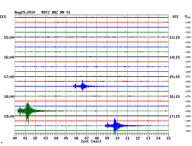
Task: Click the DC offset value -298
Action: point(188,47)
